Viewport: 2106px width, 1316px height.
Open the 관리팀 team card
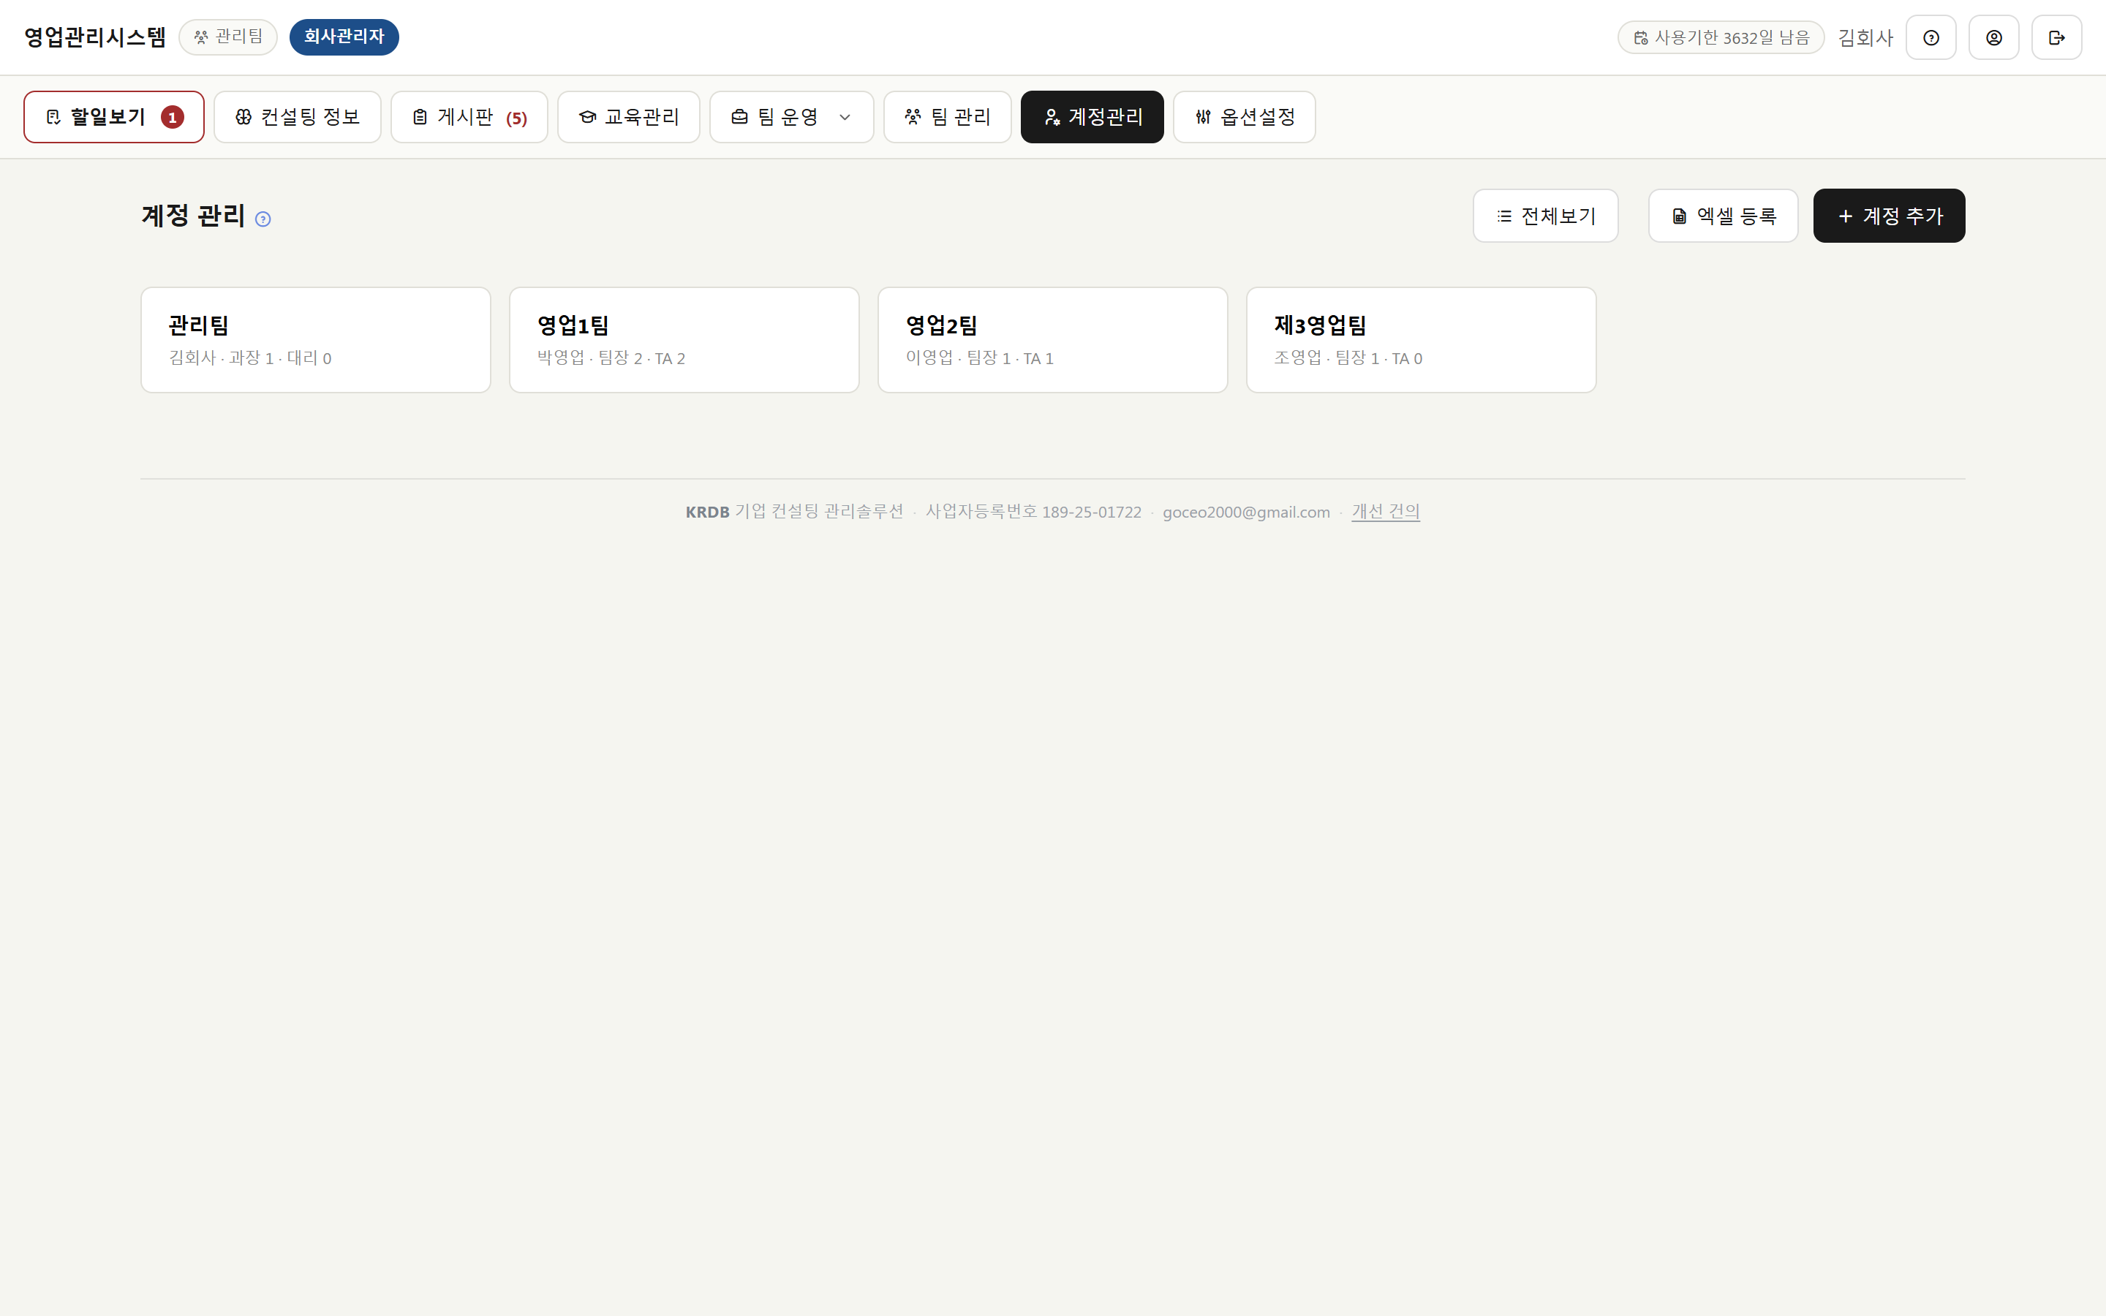pyautogui.click(x=316, y=340)
